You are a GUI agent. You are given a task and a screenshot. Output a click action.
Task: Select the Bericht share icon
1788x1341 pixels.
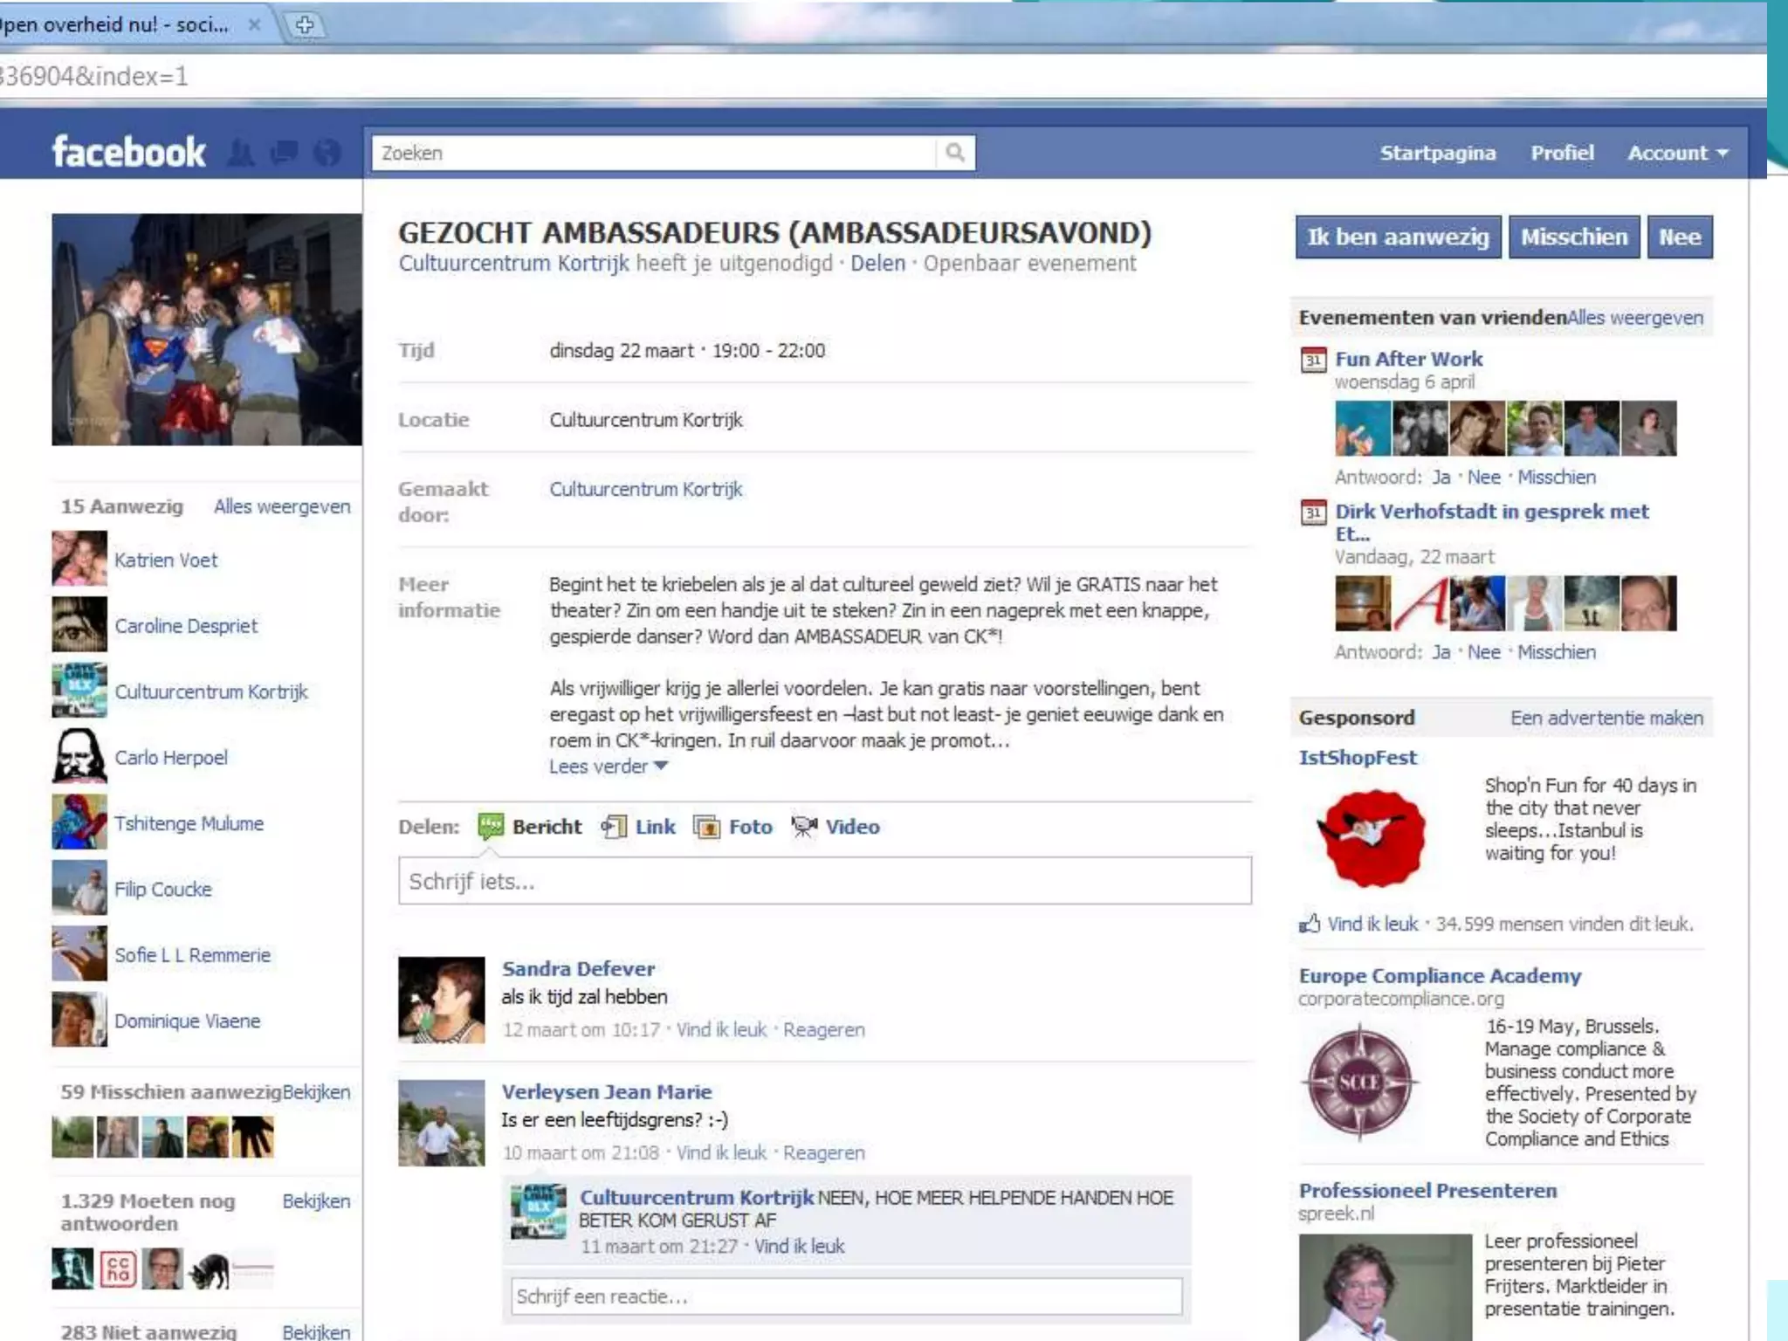click(x=491, y=826)
